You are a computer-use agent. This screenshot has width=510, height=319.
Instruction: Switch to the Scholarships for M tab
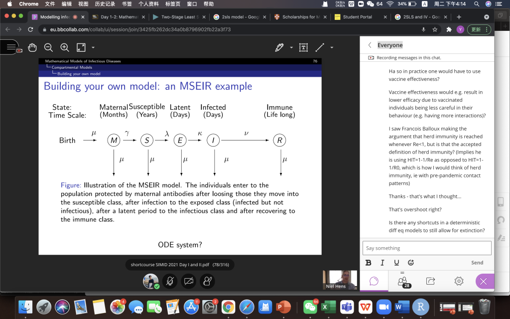[300, 17]
